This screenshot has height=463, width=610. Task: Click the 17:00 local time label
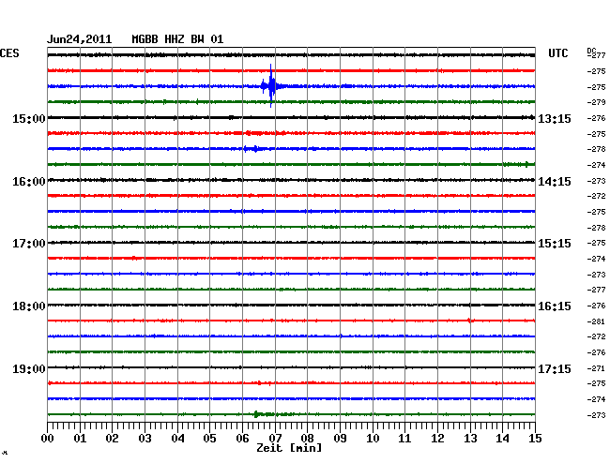click(29, 244)
